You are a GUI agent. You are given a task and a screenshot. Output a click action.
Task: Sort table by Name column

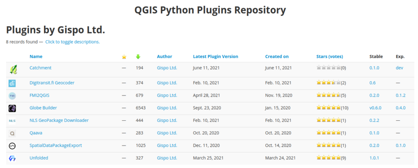36,56
